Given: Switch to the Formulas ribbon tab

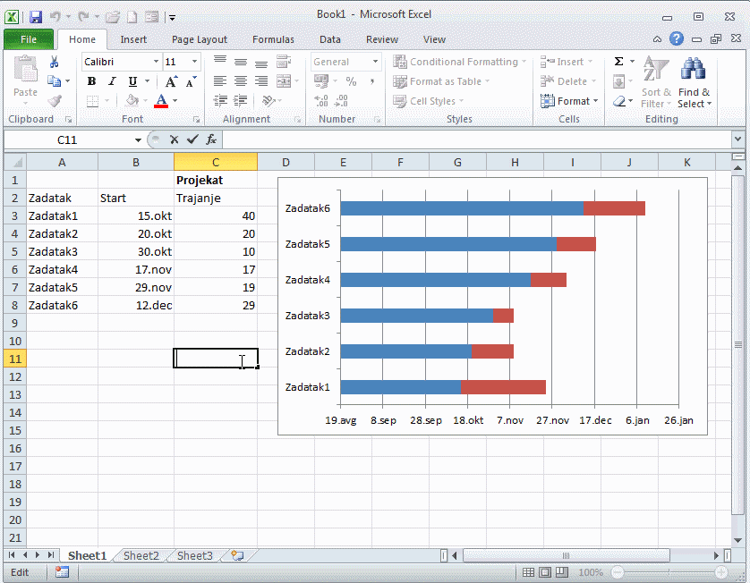Looking at the screenshot, I should pyautogui.click(x=273, y=39).
